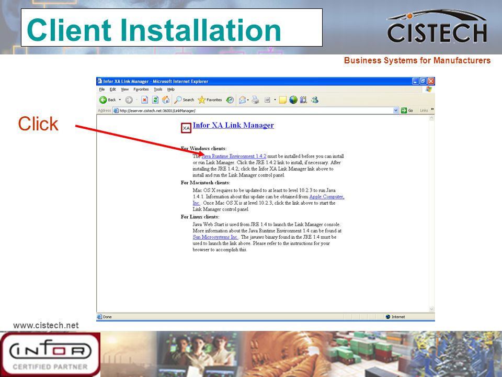This screenshot has height=377, width=502.
Task: Expand the Links toolbar chevron
Action: click(432, 109)
